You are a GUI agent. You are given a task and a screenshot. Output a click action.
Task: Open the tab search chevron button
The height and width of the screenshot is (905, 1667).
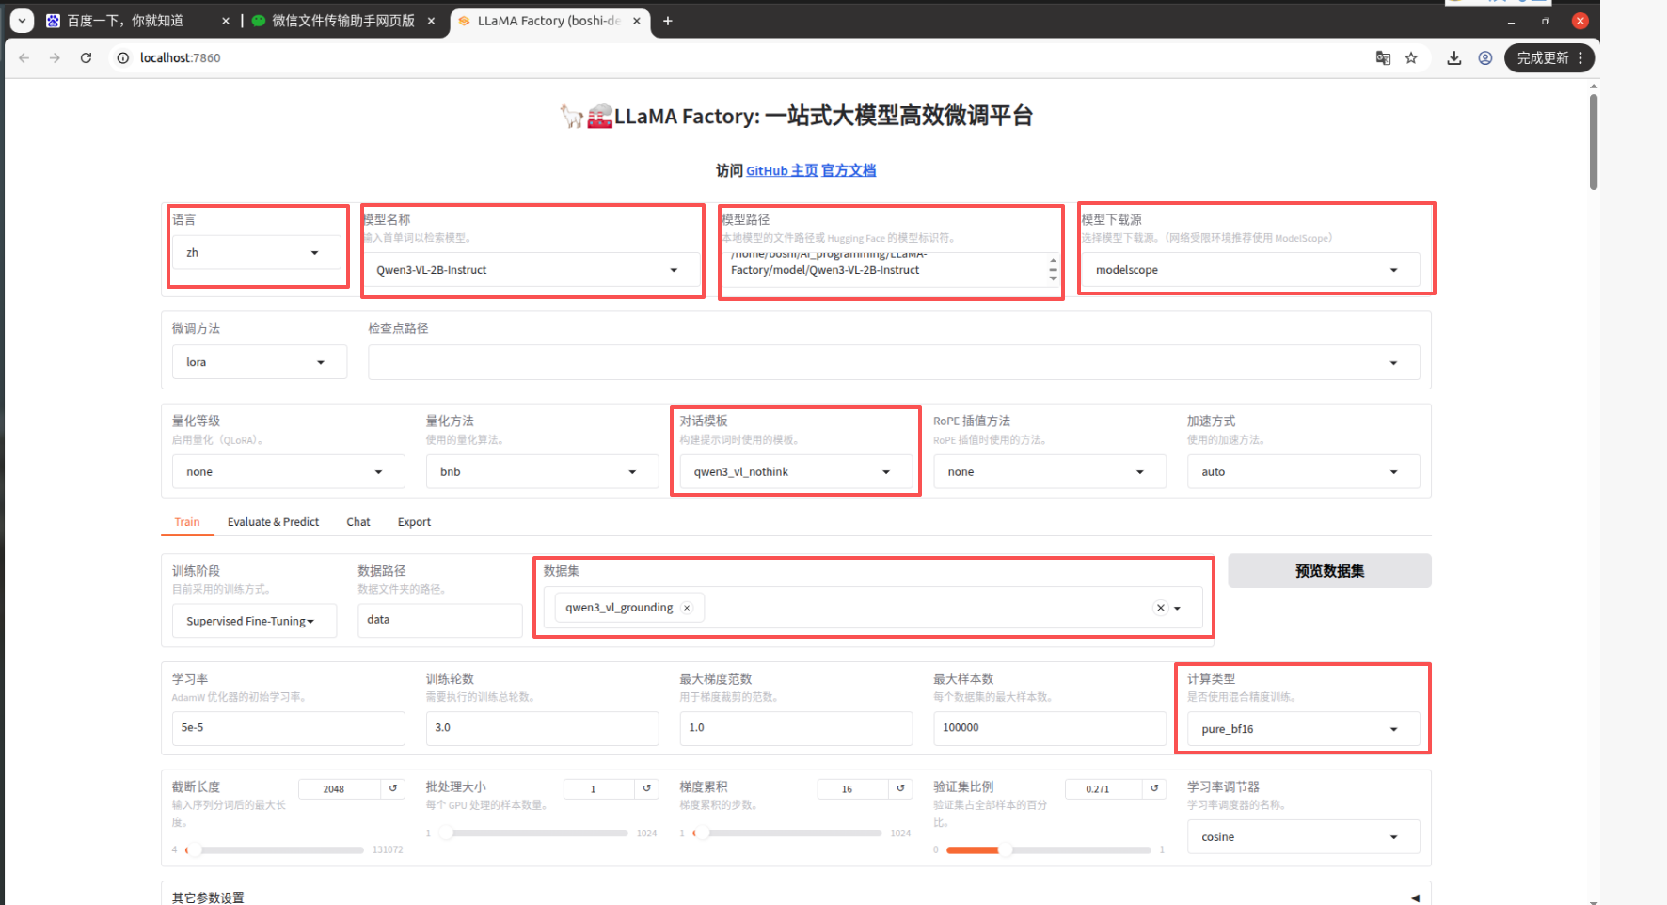[22, 21]
